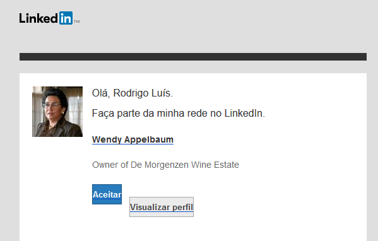Click the word 'perfil' on the gray button
Screen dimensions: 378x241
pos(182,208)
